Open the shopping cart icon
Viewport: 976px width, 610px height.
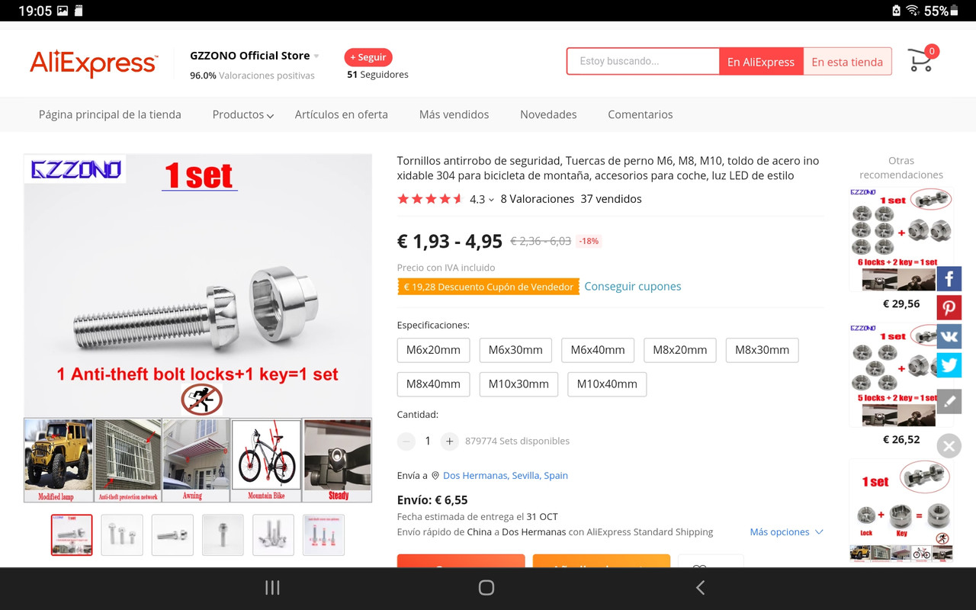921,60
